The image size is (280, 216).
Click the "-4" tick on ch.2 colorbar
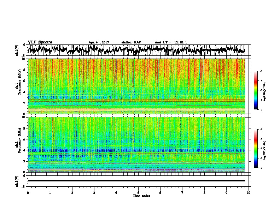tap(261, 139)
